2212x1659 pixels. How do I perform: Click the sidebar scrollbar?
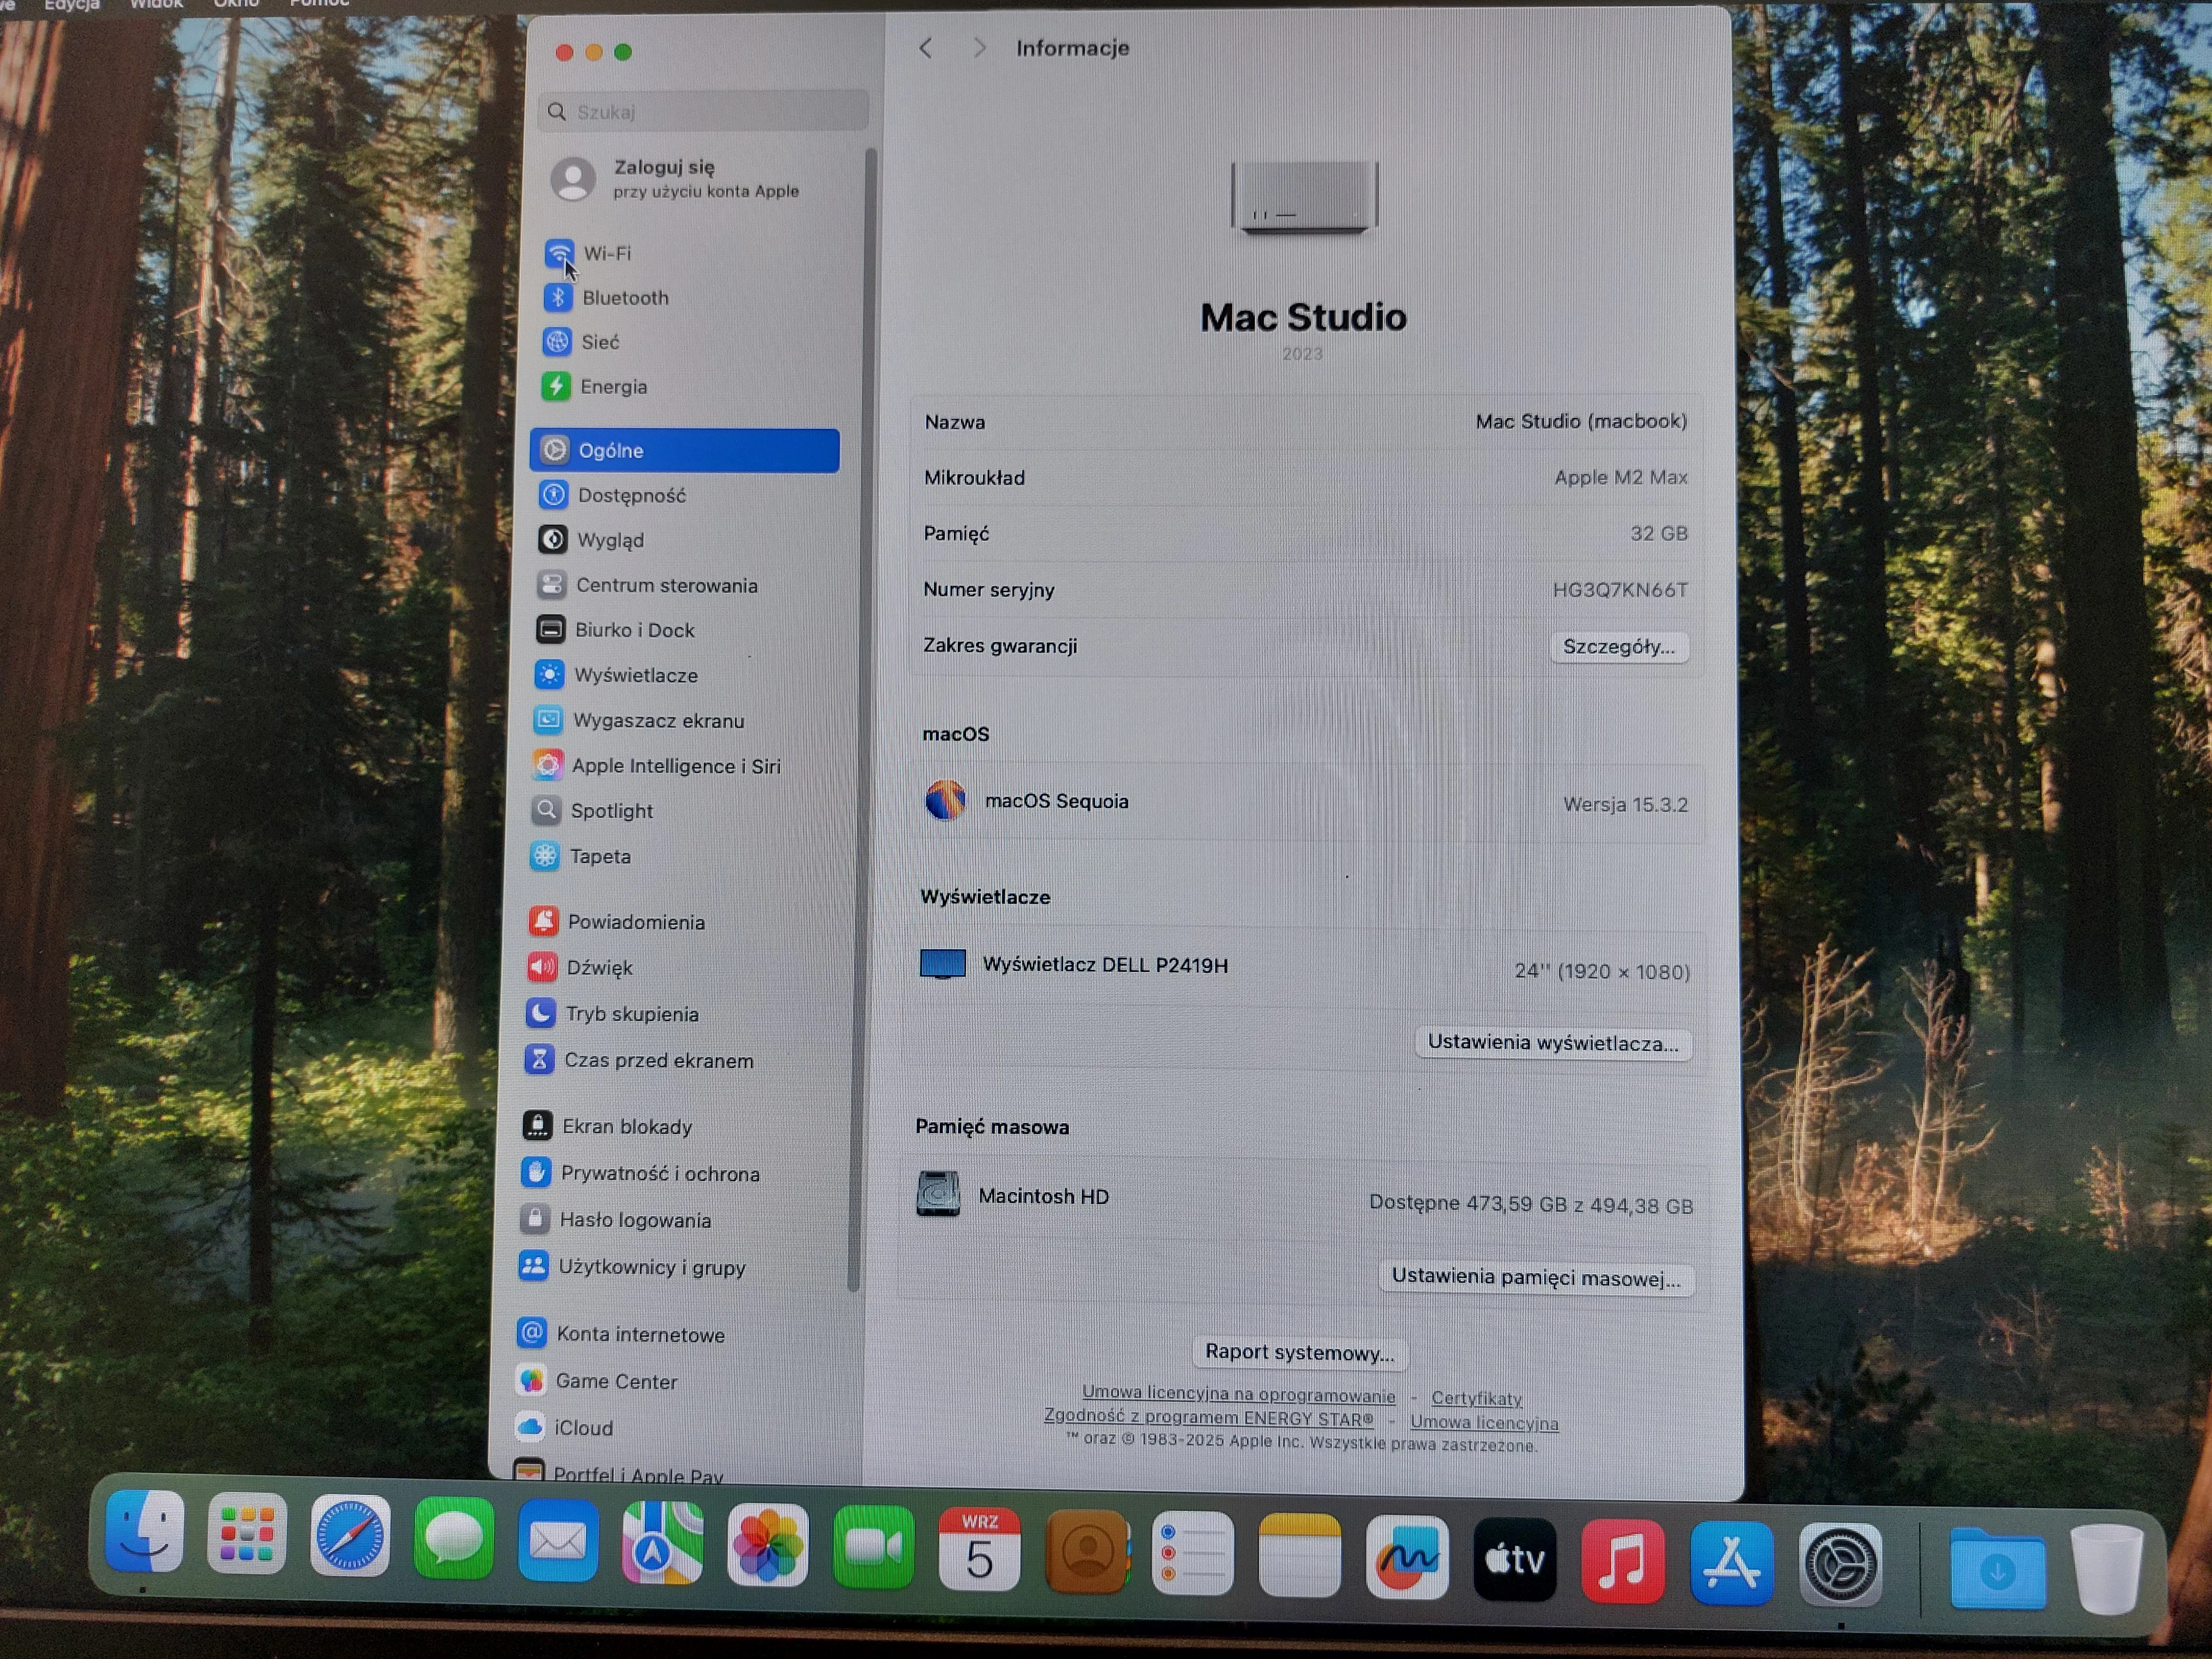point(862,720)
